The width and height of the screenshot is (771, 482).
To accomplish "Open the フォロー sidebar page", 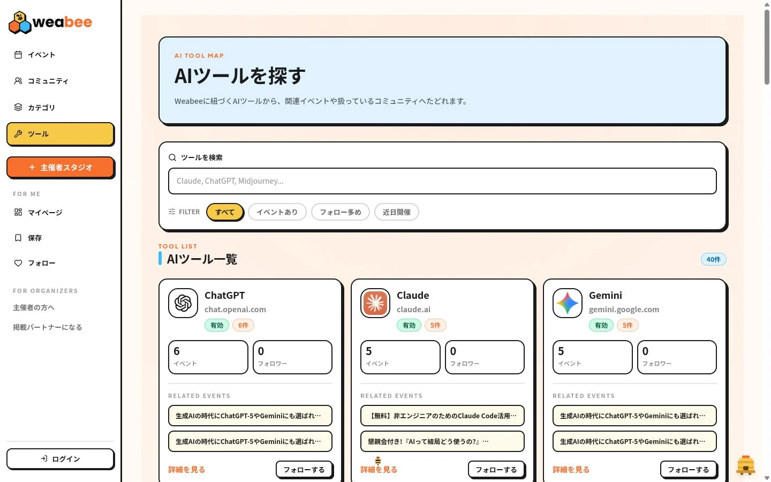I will pos(61,263).
